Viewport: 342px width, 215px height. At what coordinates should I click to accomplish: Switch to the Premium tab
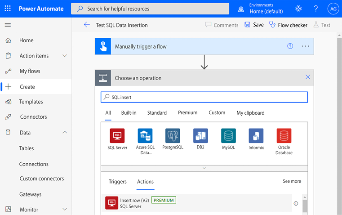tap(187, 112)
